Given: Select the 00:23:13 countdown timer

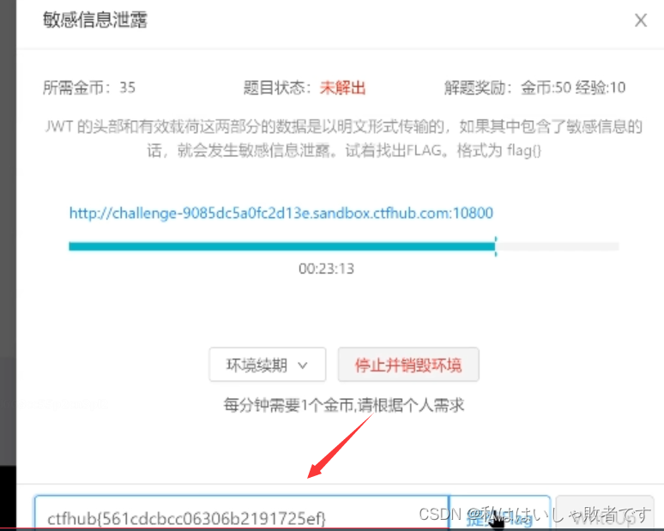Looking at the screenshot, I should (326, 269).
